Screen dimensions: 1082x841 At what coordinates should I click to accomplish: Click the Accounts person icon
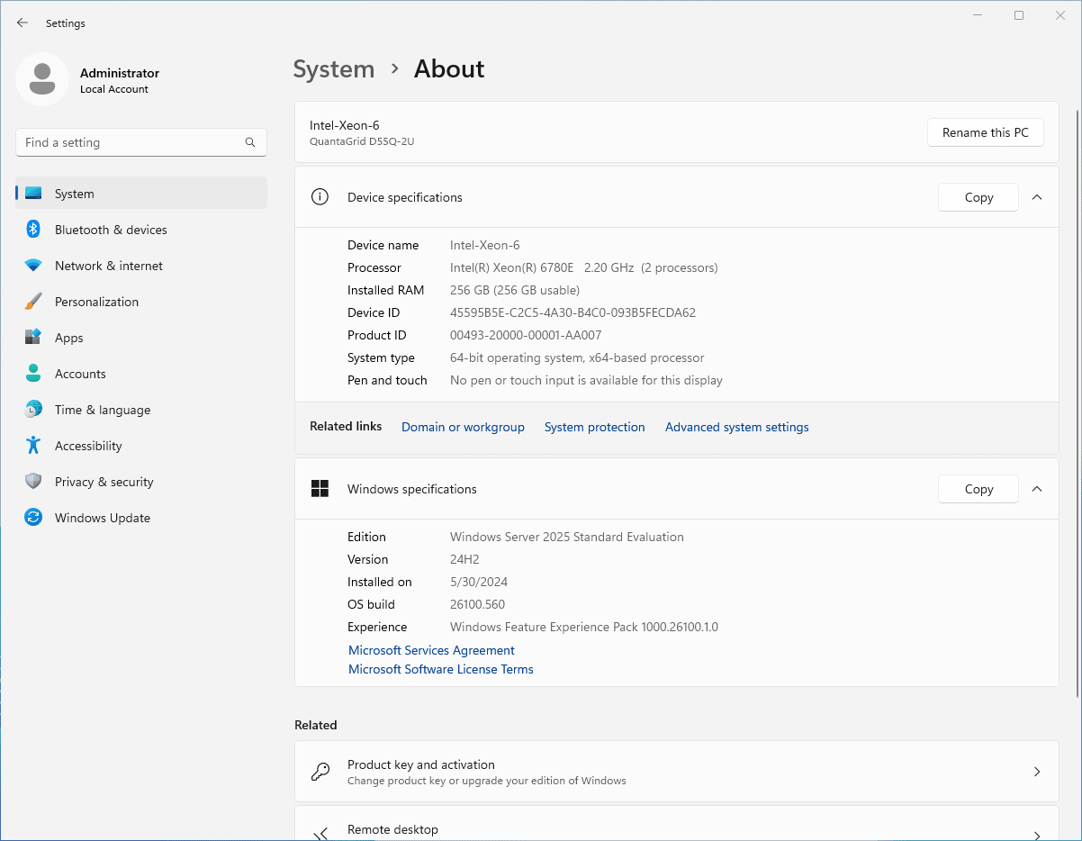coord(33,374)
